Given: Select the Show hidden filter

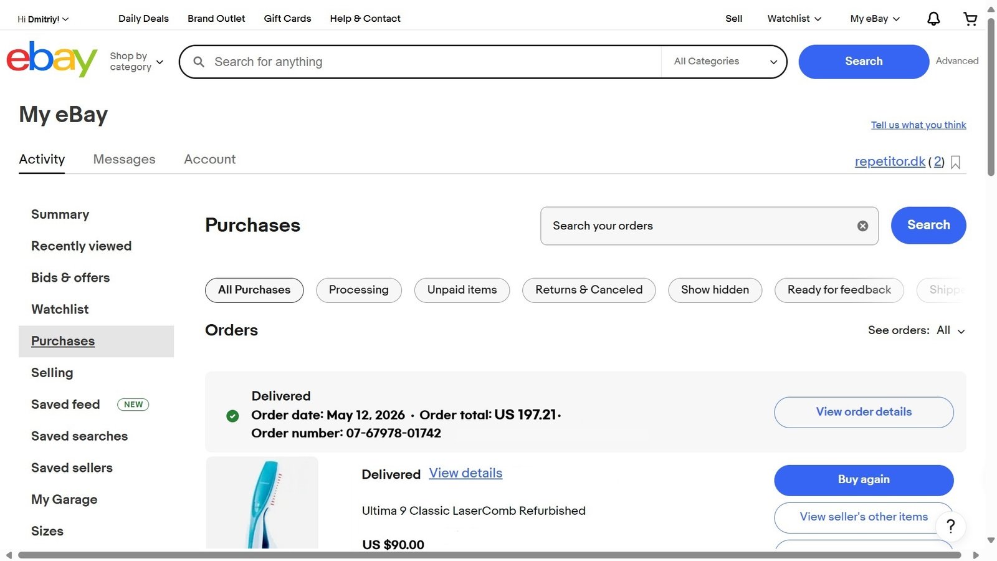Looking at the screenshot, I should click(715, 290).
